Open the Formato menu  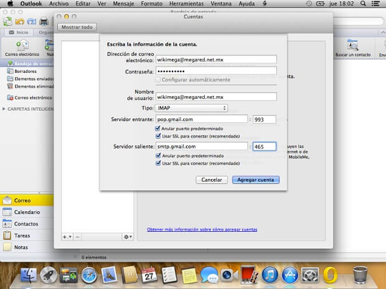click(x=152, y=4)
